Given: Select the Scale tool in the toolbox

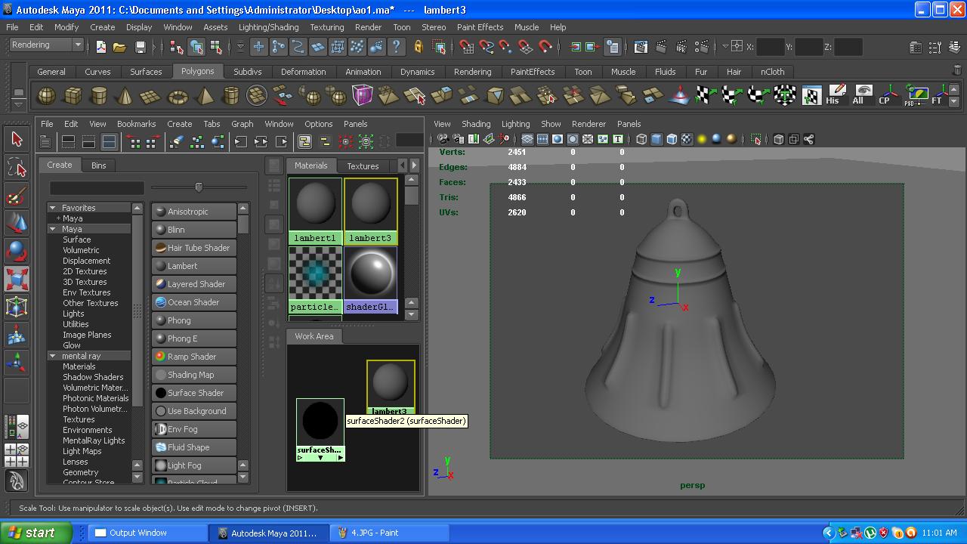Looking at the screenshot, I should pyautogui.click(x=17, y=280).
